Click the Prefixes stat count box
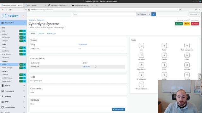This screenshot has width=202, height=113. (187, 65)
